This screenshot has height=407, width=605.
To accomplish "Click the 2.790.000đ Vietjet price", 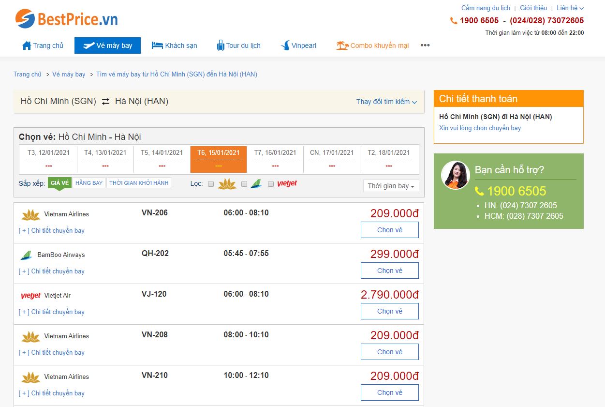I will coord(390,295).
